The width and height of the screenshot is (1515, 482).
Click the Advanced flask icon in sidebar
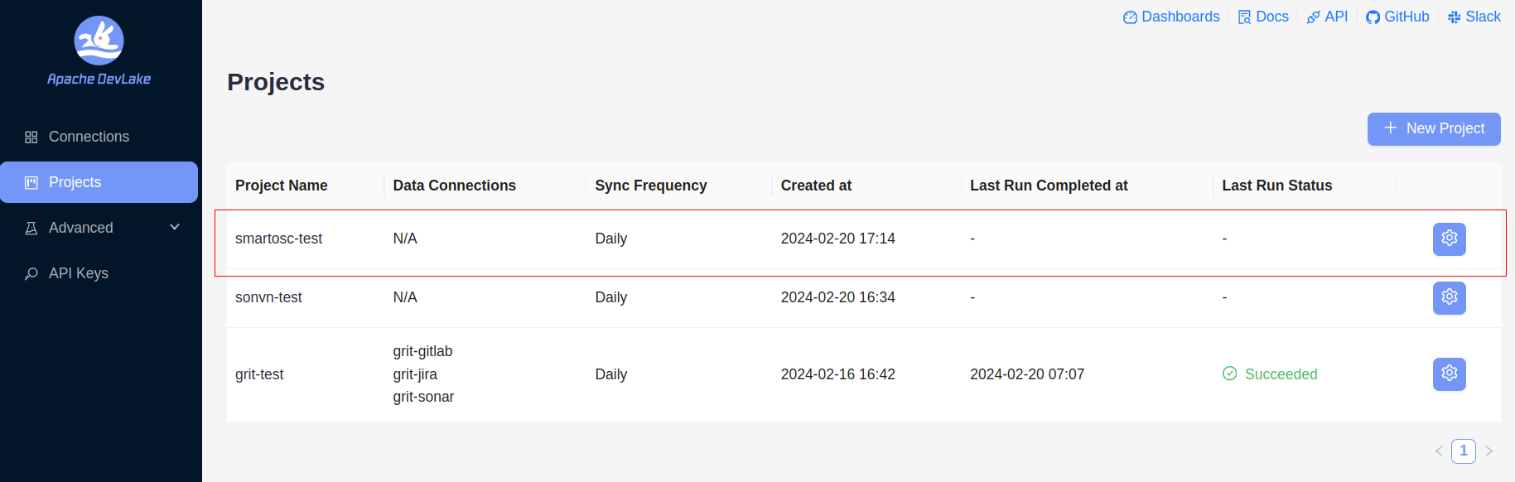[x=31, y=228]
